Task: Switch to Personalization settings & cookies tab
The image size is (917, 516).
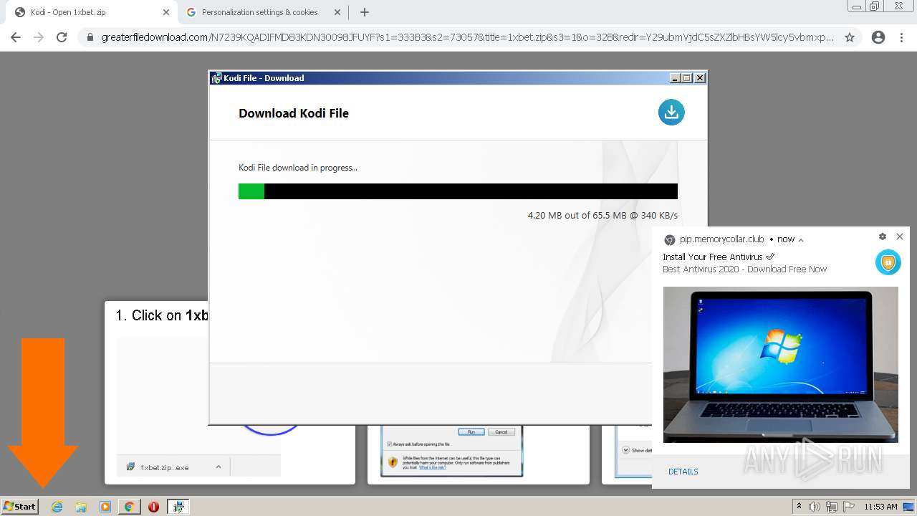Action: [x=259, y=12]
